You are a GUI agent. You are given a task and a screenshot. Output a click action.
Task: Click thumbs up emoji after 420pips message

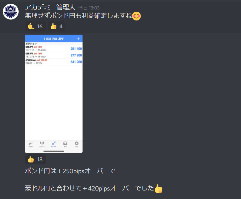click(x=158, y=189)
